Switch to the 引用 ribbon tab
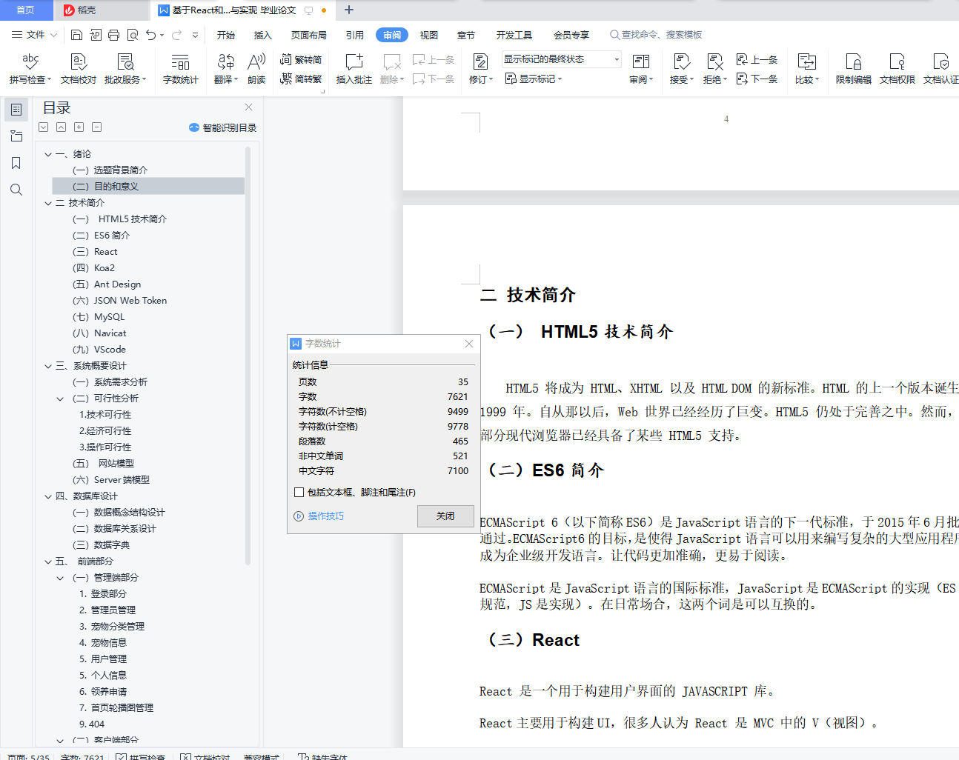Screen dimensions: 959x760 coord(355,35)
